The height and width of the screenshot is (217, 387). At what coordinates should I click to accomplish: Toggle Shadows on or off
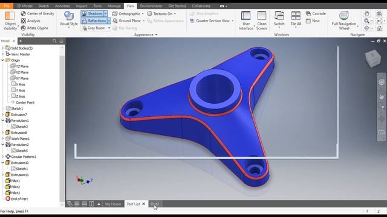click(x=93, y=13)
